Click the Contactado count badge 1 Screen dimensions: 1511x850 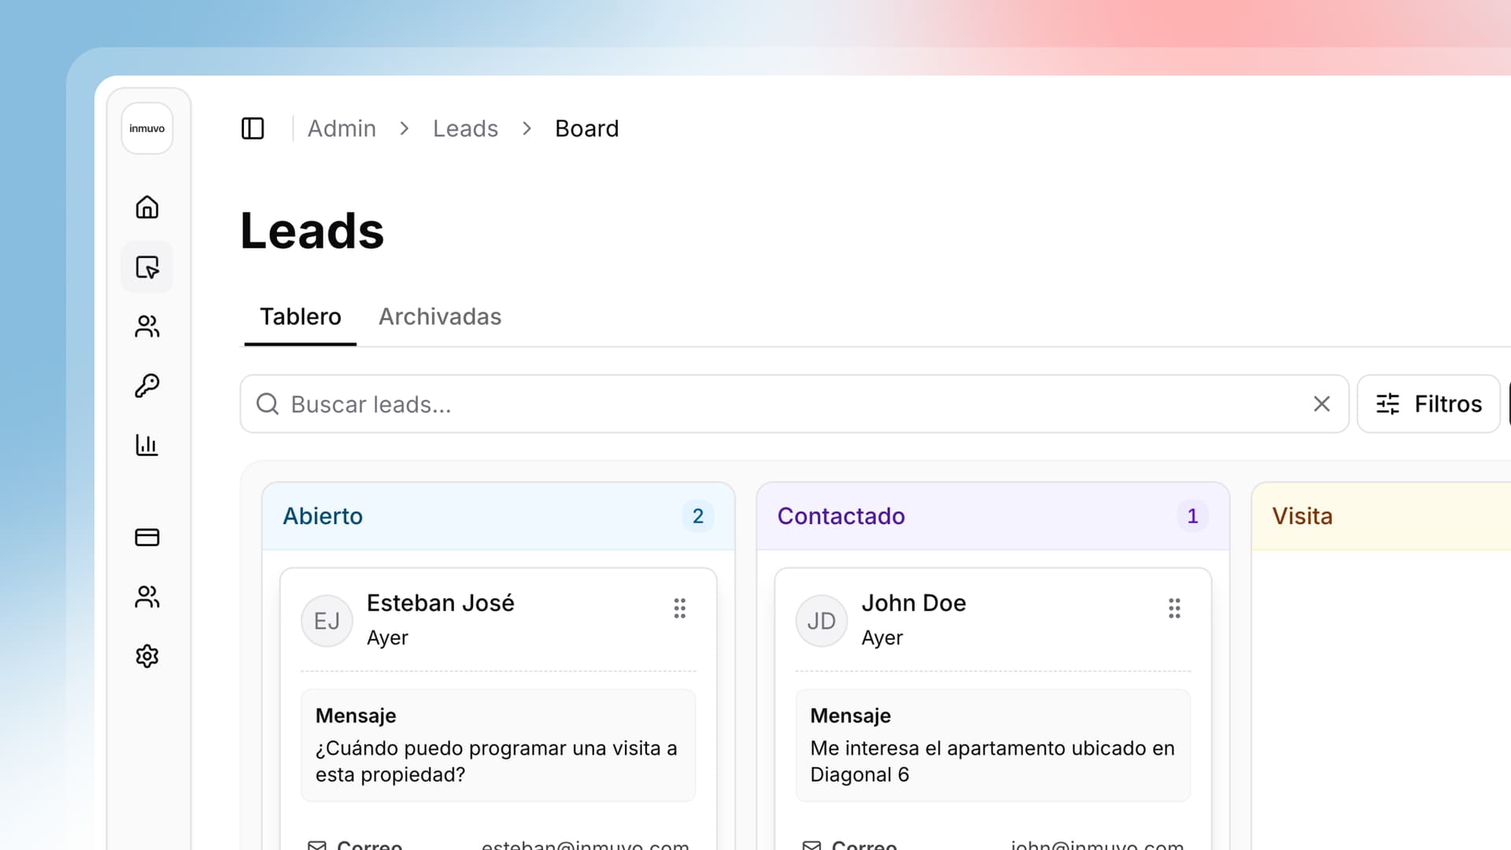1192,516
